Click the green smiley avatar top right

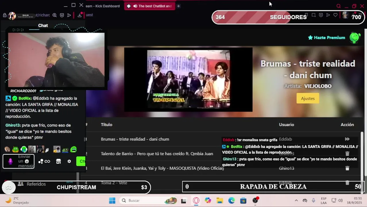click(355, 37)
